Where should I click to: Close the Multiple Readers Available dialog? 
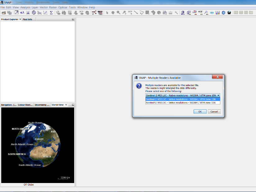coord(218,76)
